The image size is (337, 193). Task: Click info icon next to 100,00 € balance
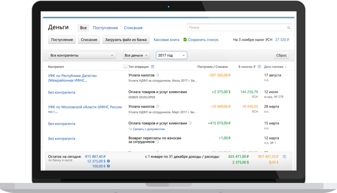(x=108, y=166)
